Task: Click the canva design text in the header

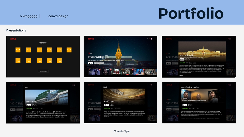Action: (58, 16)
